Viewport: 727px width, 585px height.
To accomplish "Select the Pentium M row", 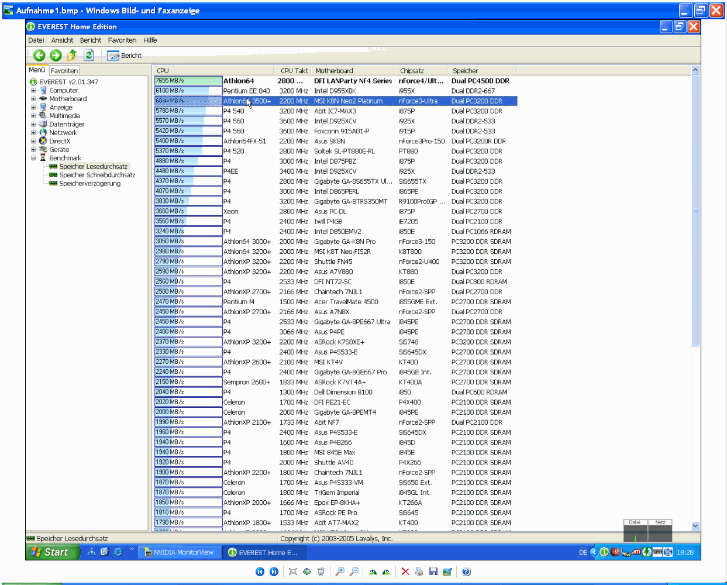I will click(x=336, y=302).
